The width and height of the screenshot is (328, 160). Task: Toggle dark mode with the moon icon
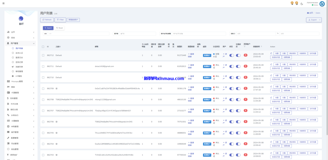click(302, 4)
